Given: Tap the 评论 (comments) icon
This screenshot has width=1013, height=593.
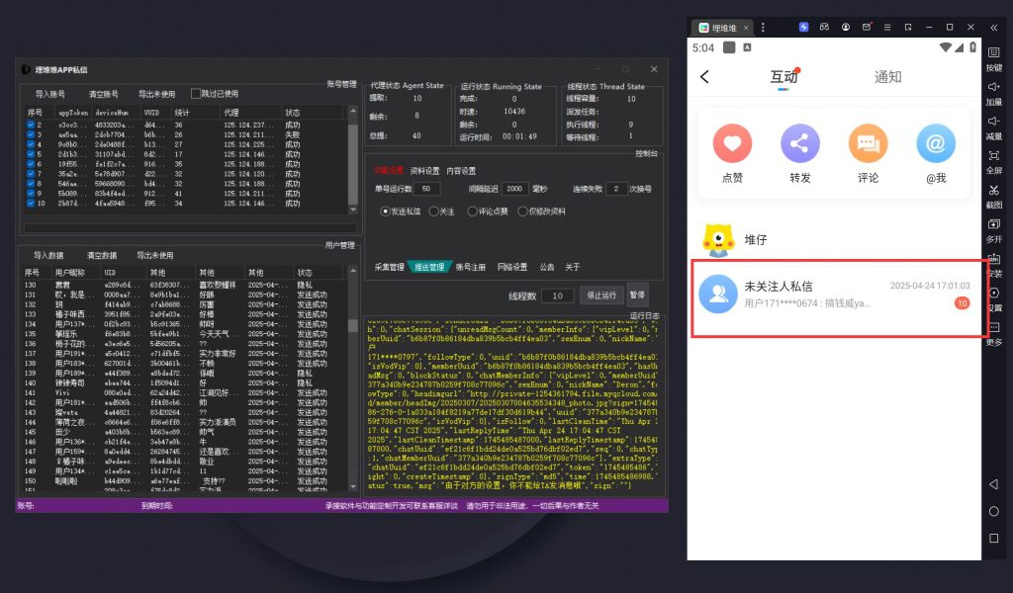Looking at the screenshot, I should click(x=868, y=144).
